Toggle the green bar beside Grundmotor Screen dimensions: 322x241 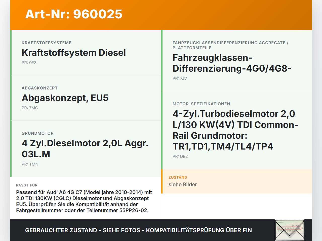(11, 148)
